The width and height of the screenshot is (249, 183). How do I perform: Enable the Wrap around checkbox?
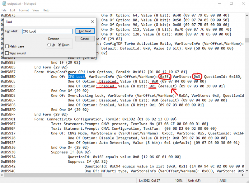click(7, 53)
